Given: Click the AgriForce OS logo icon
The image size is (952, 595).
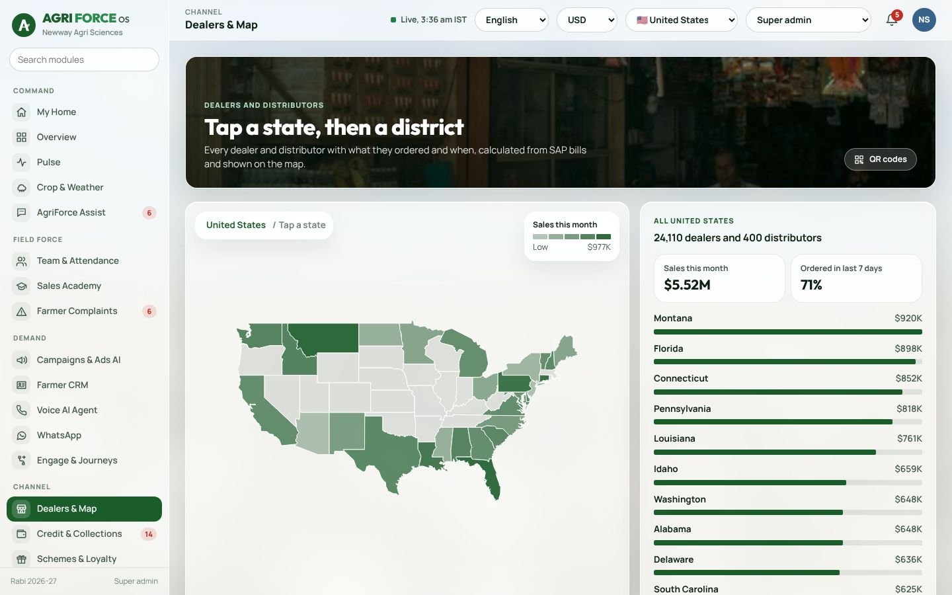Looking at the screenshot, I should tap(24, 25).
